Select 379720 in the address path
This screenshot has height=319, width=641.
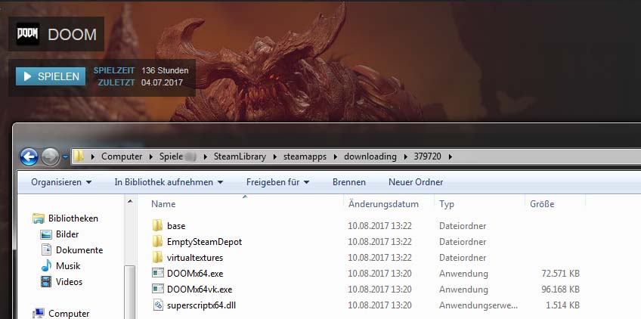pos(427,156)
